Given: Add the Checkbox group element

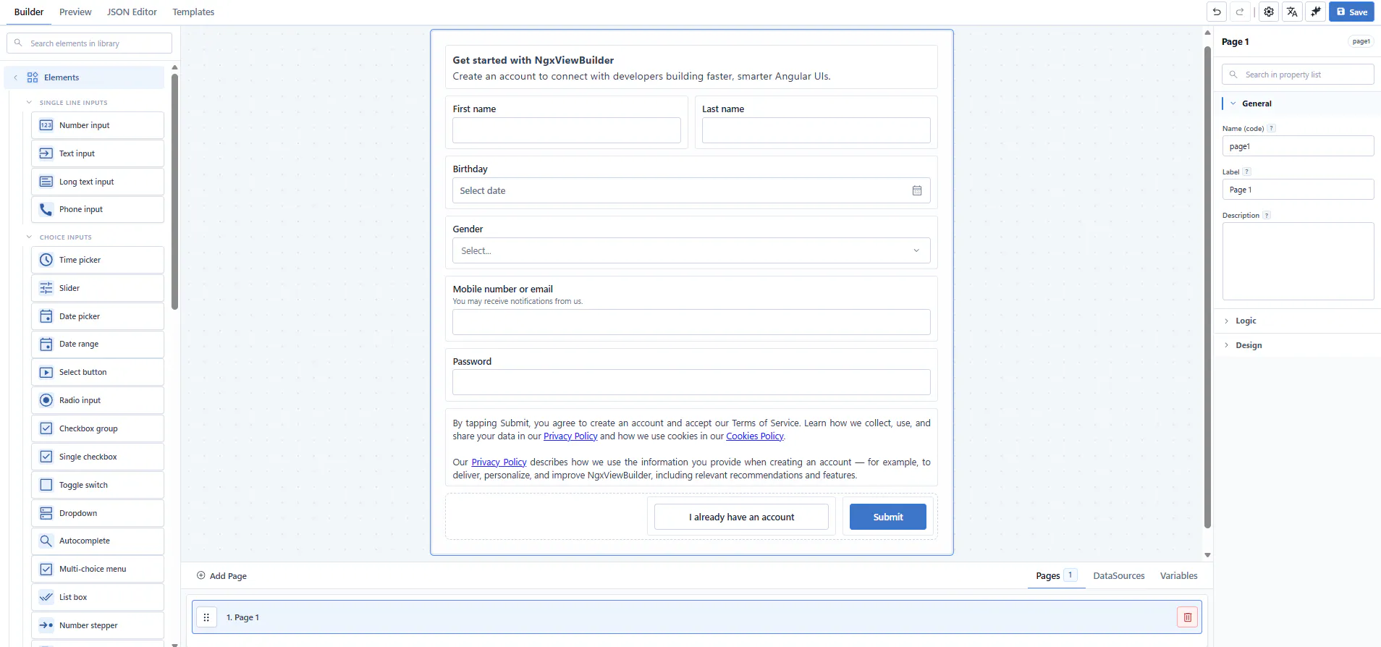Looking at the screenshot, I should click(x=98, y=428).
